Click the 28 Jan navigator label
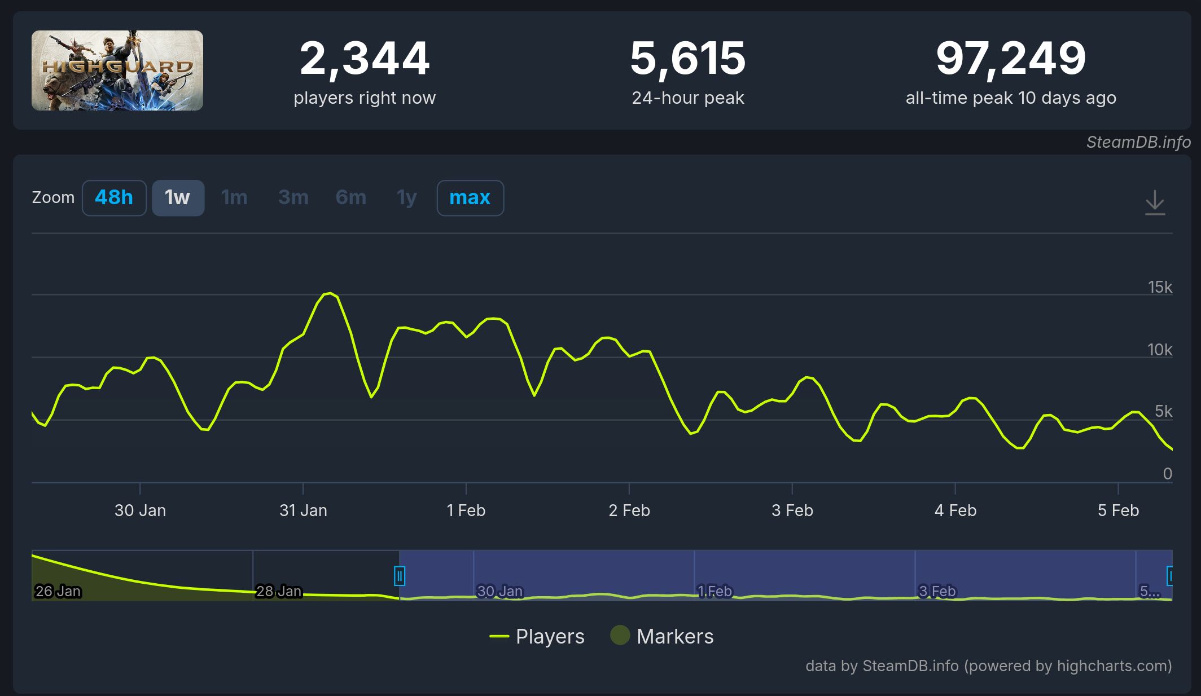Viewport: 1201px width, 696px height. pyautogui.click(x=279, y=591)
